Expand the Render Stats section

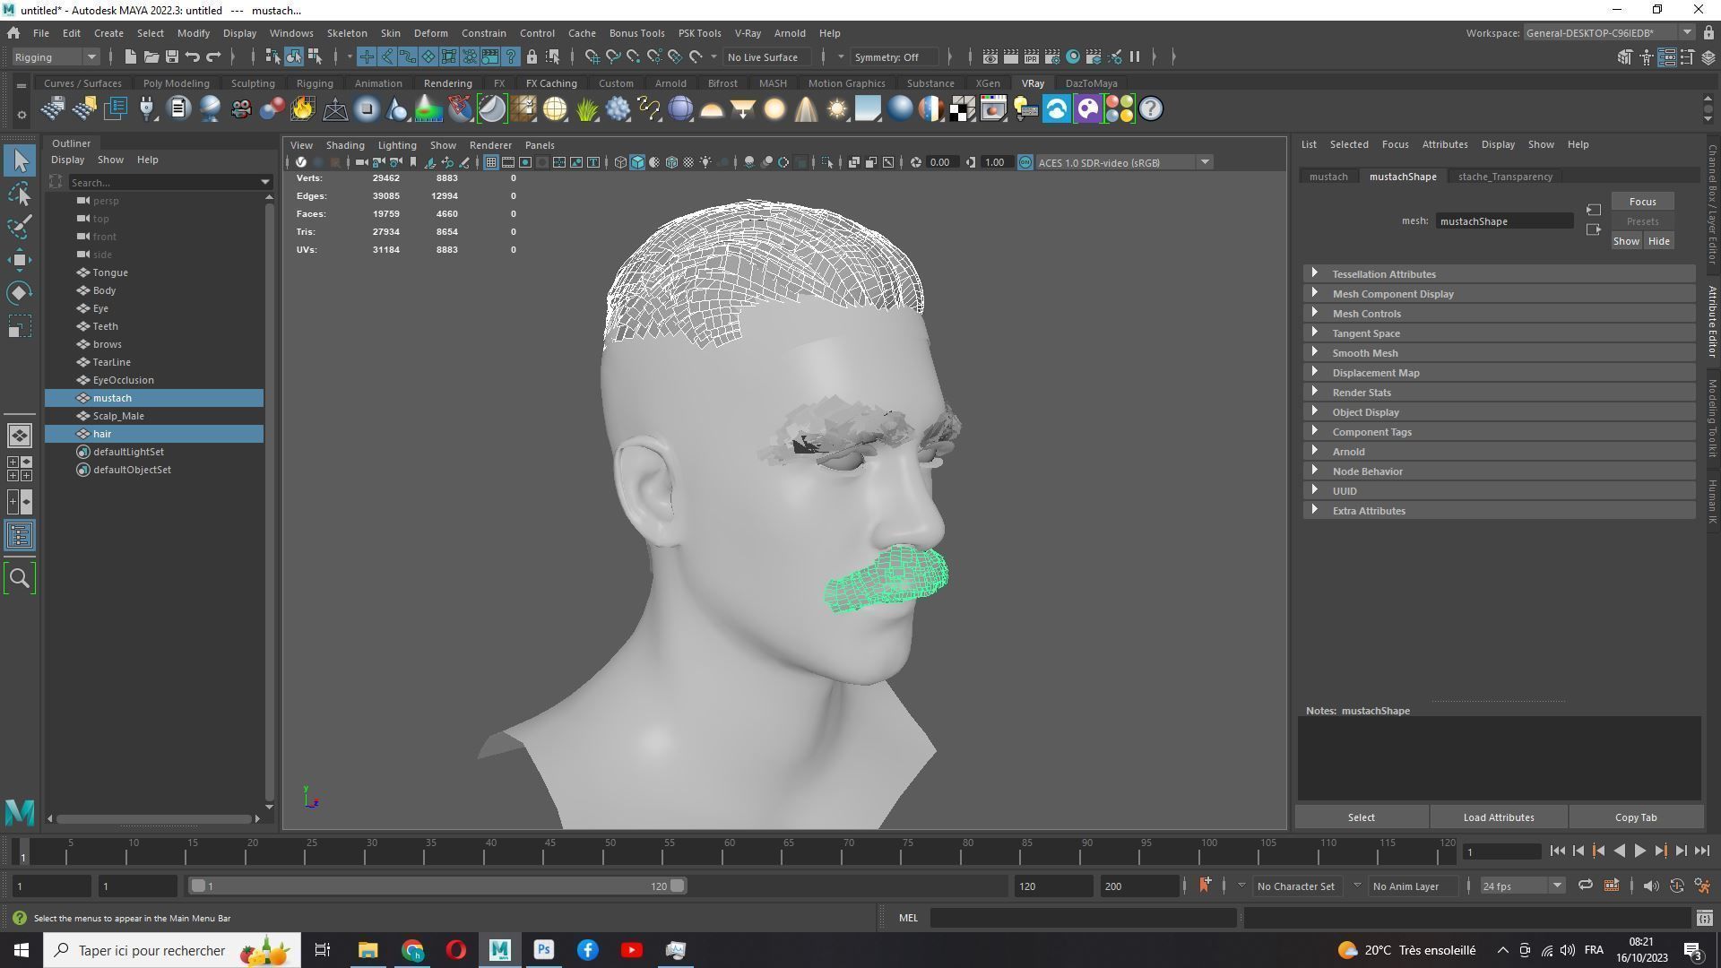tap(1499, 393)
